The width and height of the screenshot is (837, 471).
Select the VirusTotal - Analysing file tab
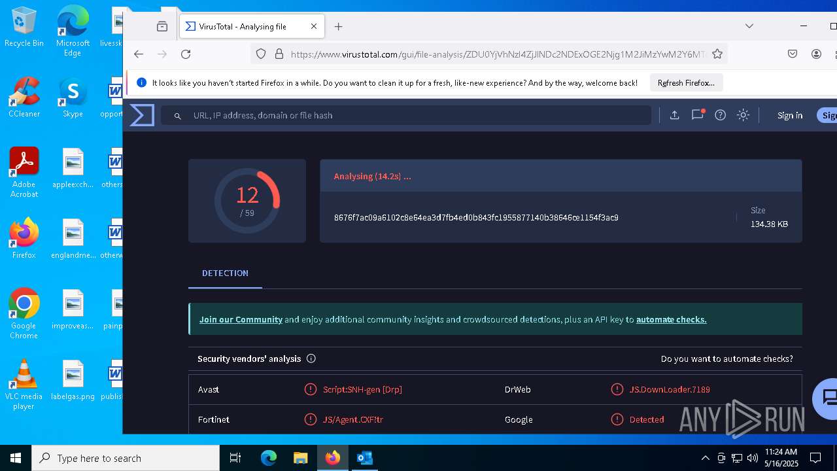click(x=252, y=27)
